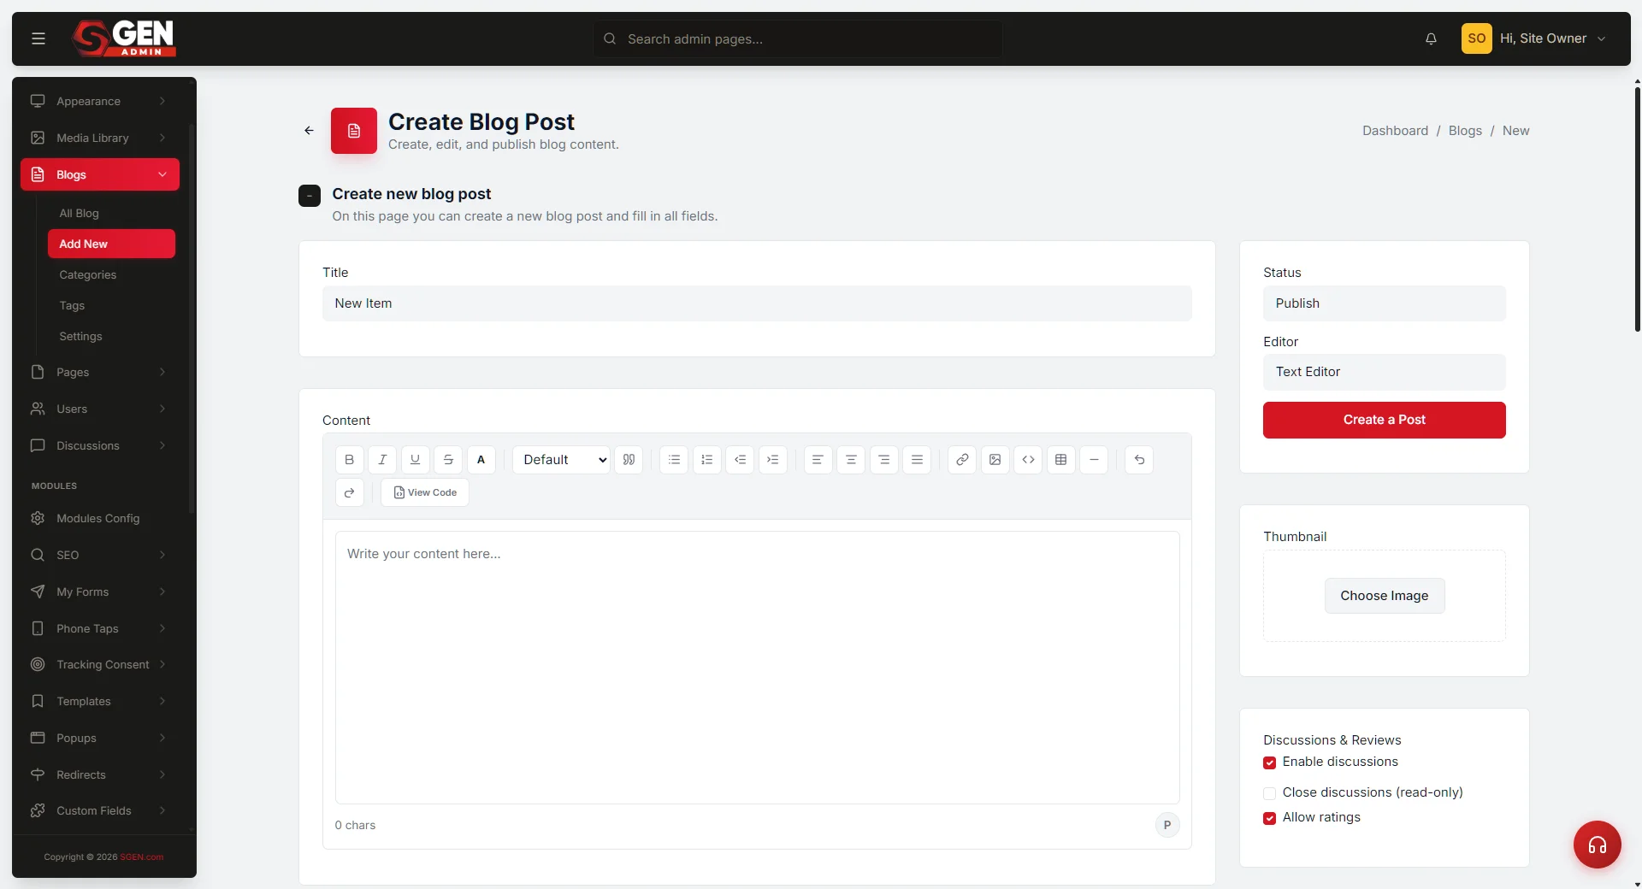Open the Default heading style dropdown
Screen dimensions: 1642x889
pos(561,460)
